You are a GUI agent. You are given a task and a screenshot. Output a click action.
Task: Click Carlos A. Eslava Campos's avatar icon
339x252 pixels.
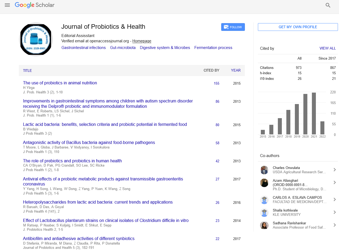pos(264,200)
